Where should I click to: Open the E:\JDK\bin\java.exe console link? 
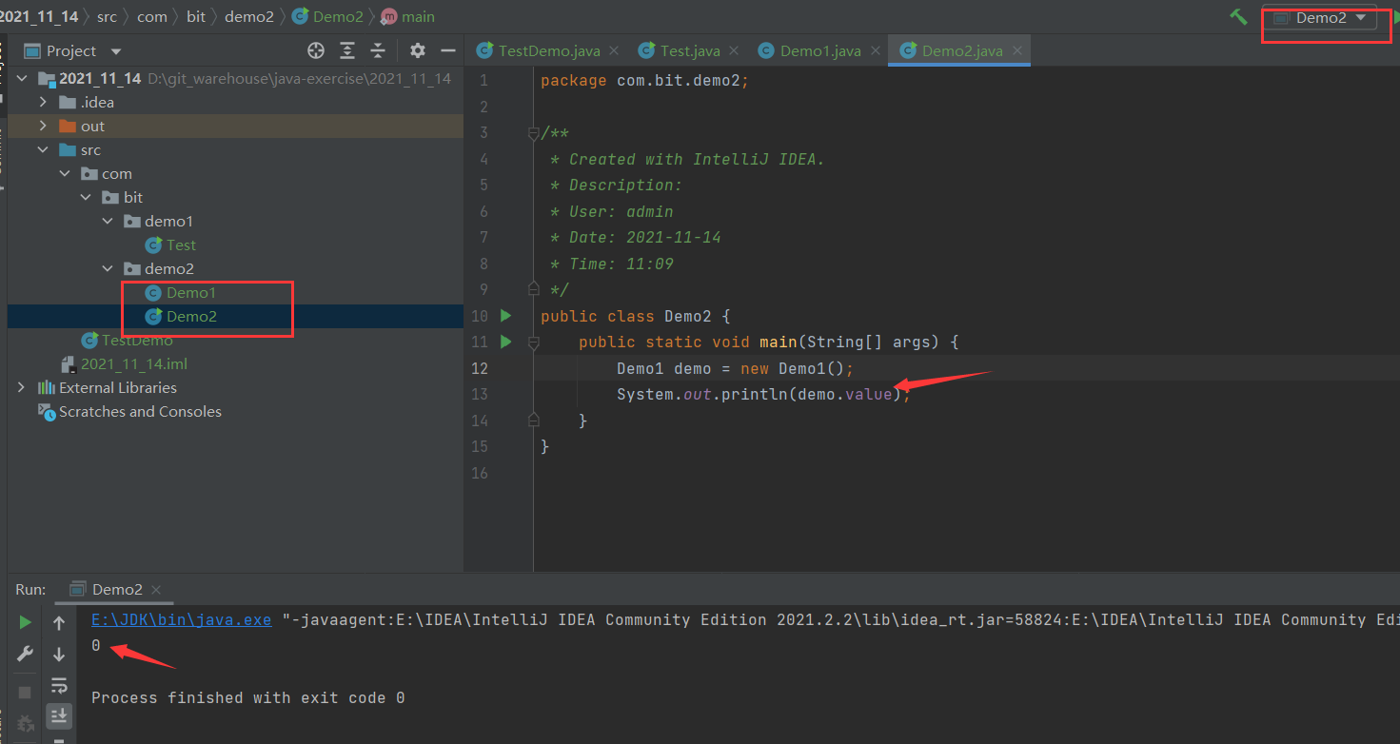click(182, 619)
